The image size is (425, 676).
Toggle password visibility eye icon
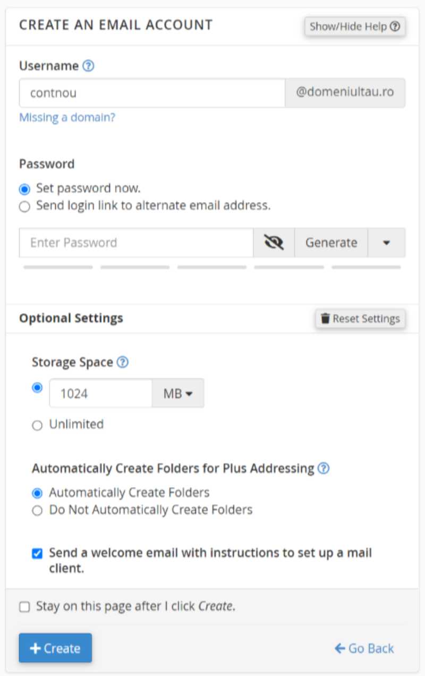point(274,243)
